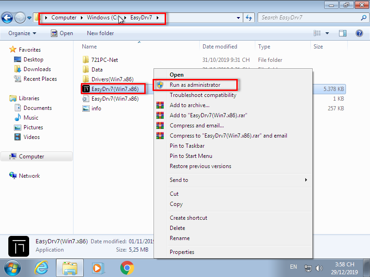Click the EasyDrv7 breadcrumb in address bar

[141, 18]
